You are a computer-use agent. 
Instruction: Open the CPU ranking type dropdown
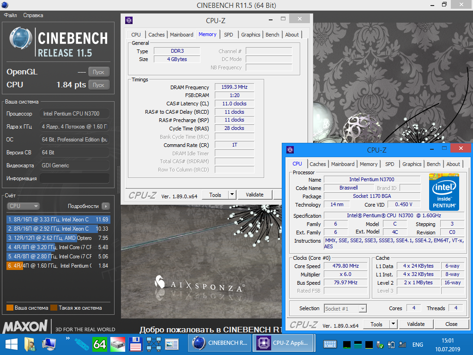(23, 206)
